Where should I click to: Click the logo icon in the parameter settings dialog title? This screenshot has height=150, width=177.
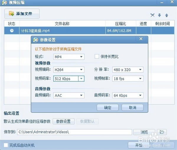35,40
